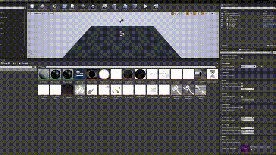Image resolution: width=276 pixels, height=155 pixels.
Task: Hide Atmospheric Fog via its eye icon
Action: click(x=222, y=15)
